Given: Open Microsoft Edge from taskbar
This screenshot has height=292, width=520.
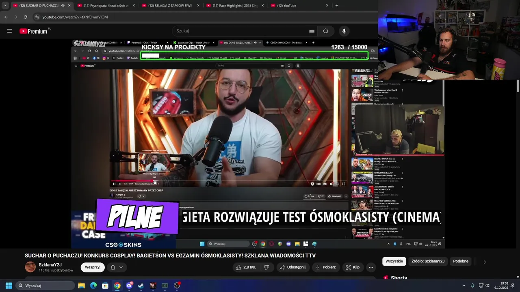Looking at the screenshot, I should coord(93,286).
